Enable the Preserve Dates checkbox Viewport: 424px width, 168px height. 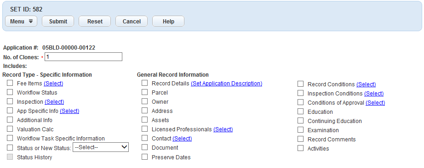[145, 157]
